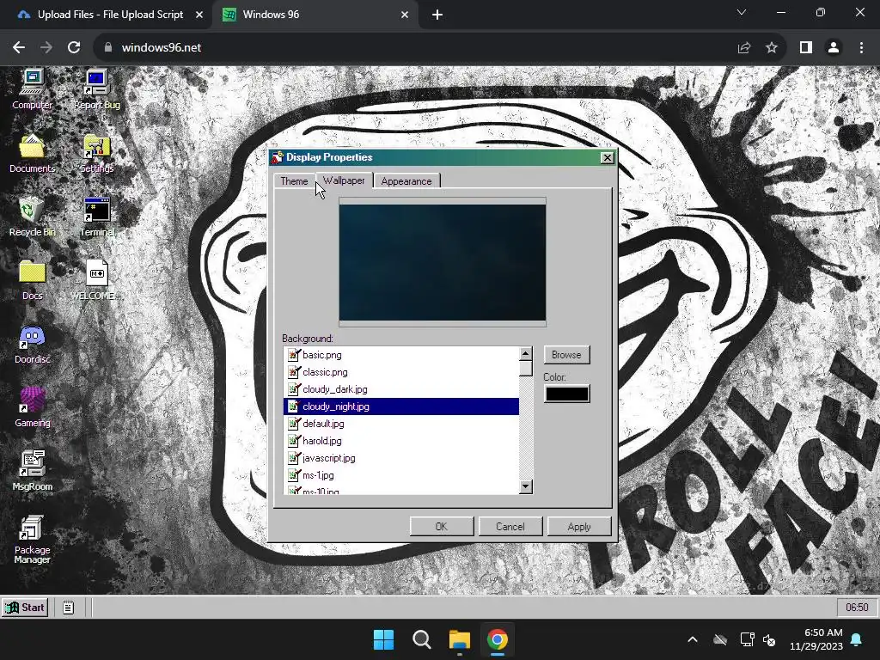The height and width of the screenshot is (660, 880).
Task: Open the Recycle Bin icon
Action: click(32, 217)
